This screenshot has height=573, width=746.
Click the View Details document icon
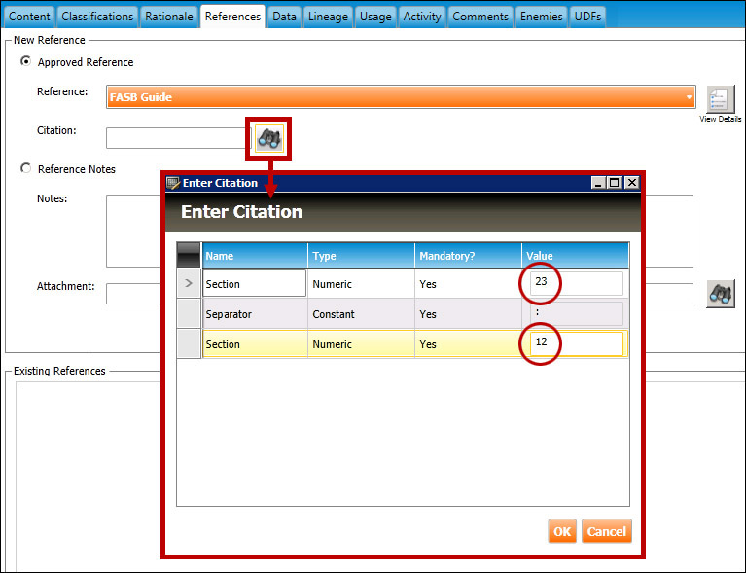coord(720,100)
